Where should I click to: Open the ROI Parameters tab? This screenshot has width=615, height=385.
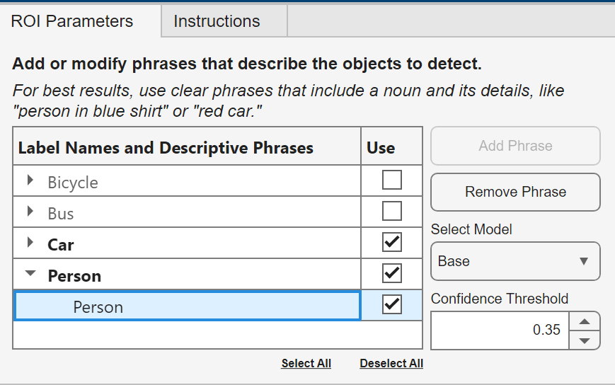[72, 21]
